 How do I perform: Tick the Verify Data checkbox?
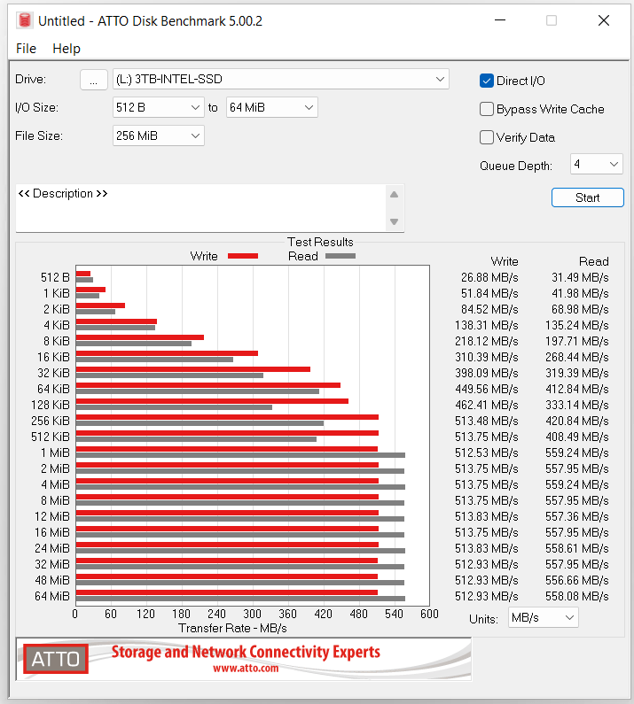click(487, 137)
